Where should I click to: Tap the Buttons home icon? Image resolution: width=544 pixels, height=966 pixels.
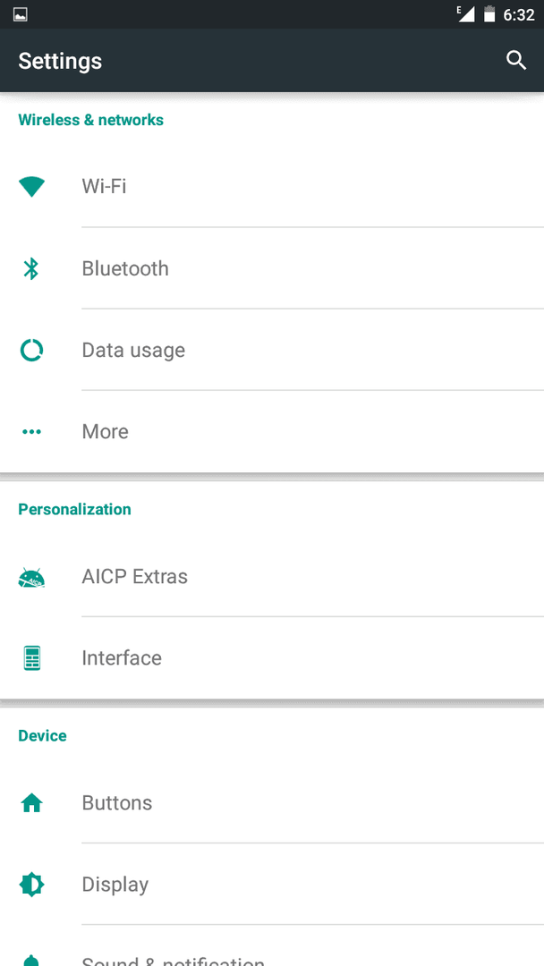pos(31,802)
